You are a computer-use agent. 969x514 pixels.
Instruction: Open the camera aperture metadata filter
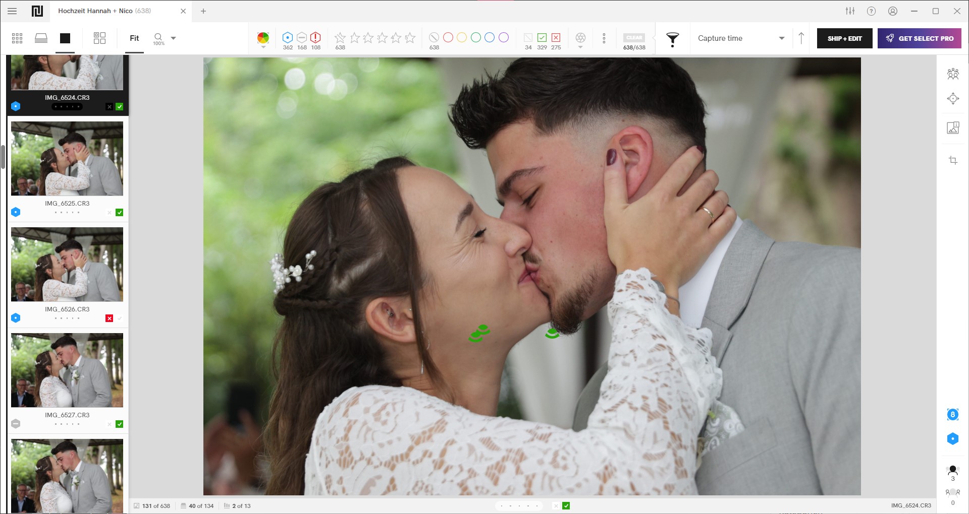(580, 38)
